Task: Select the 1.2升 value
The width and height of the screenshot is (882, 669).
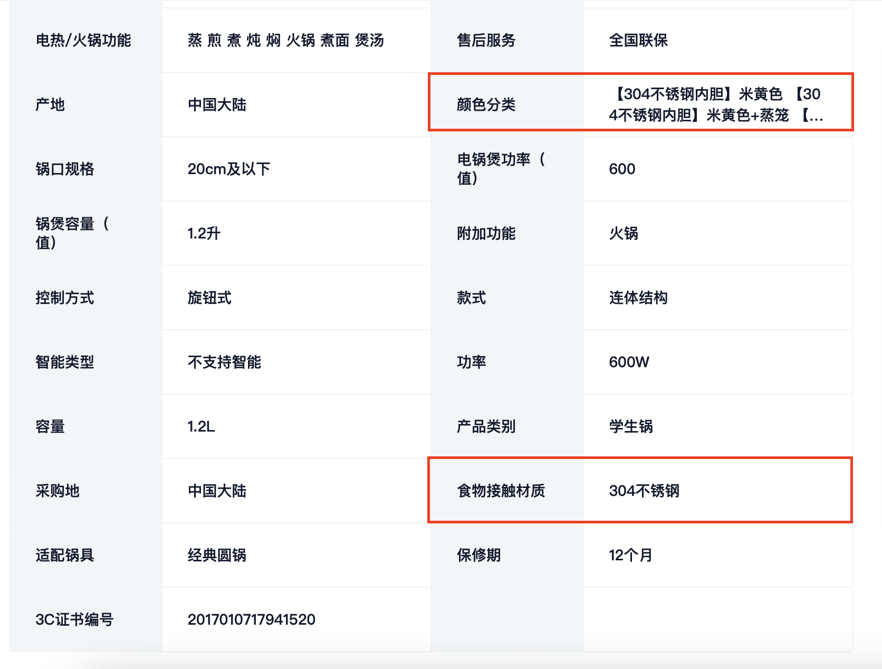Action: point(204,233)
